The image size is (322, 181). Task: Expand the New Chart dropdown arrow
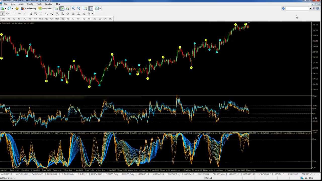(x=5, y=9)
